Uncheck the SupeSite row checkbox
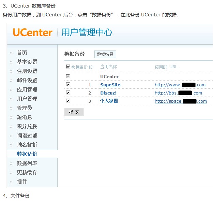Viewport: 213px width, 201px height. coord(68,84)
